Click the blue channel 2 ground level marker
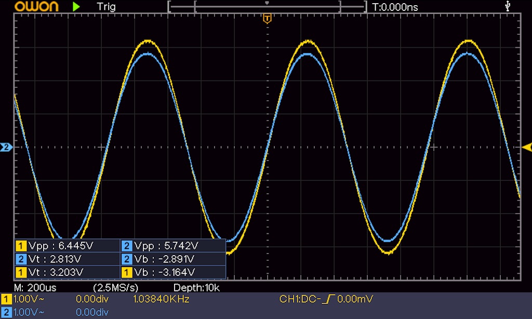 click(x=6, y=148)
